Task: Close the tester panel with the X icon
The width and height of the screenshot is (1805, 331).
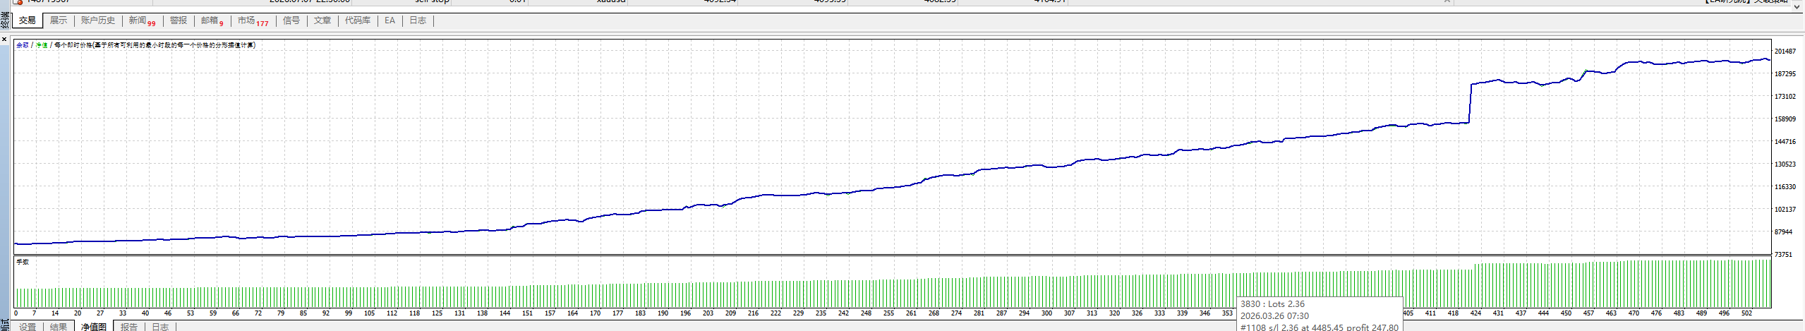Action: click(x=4, y=40)
